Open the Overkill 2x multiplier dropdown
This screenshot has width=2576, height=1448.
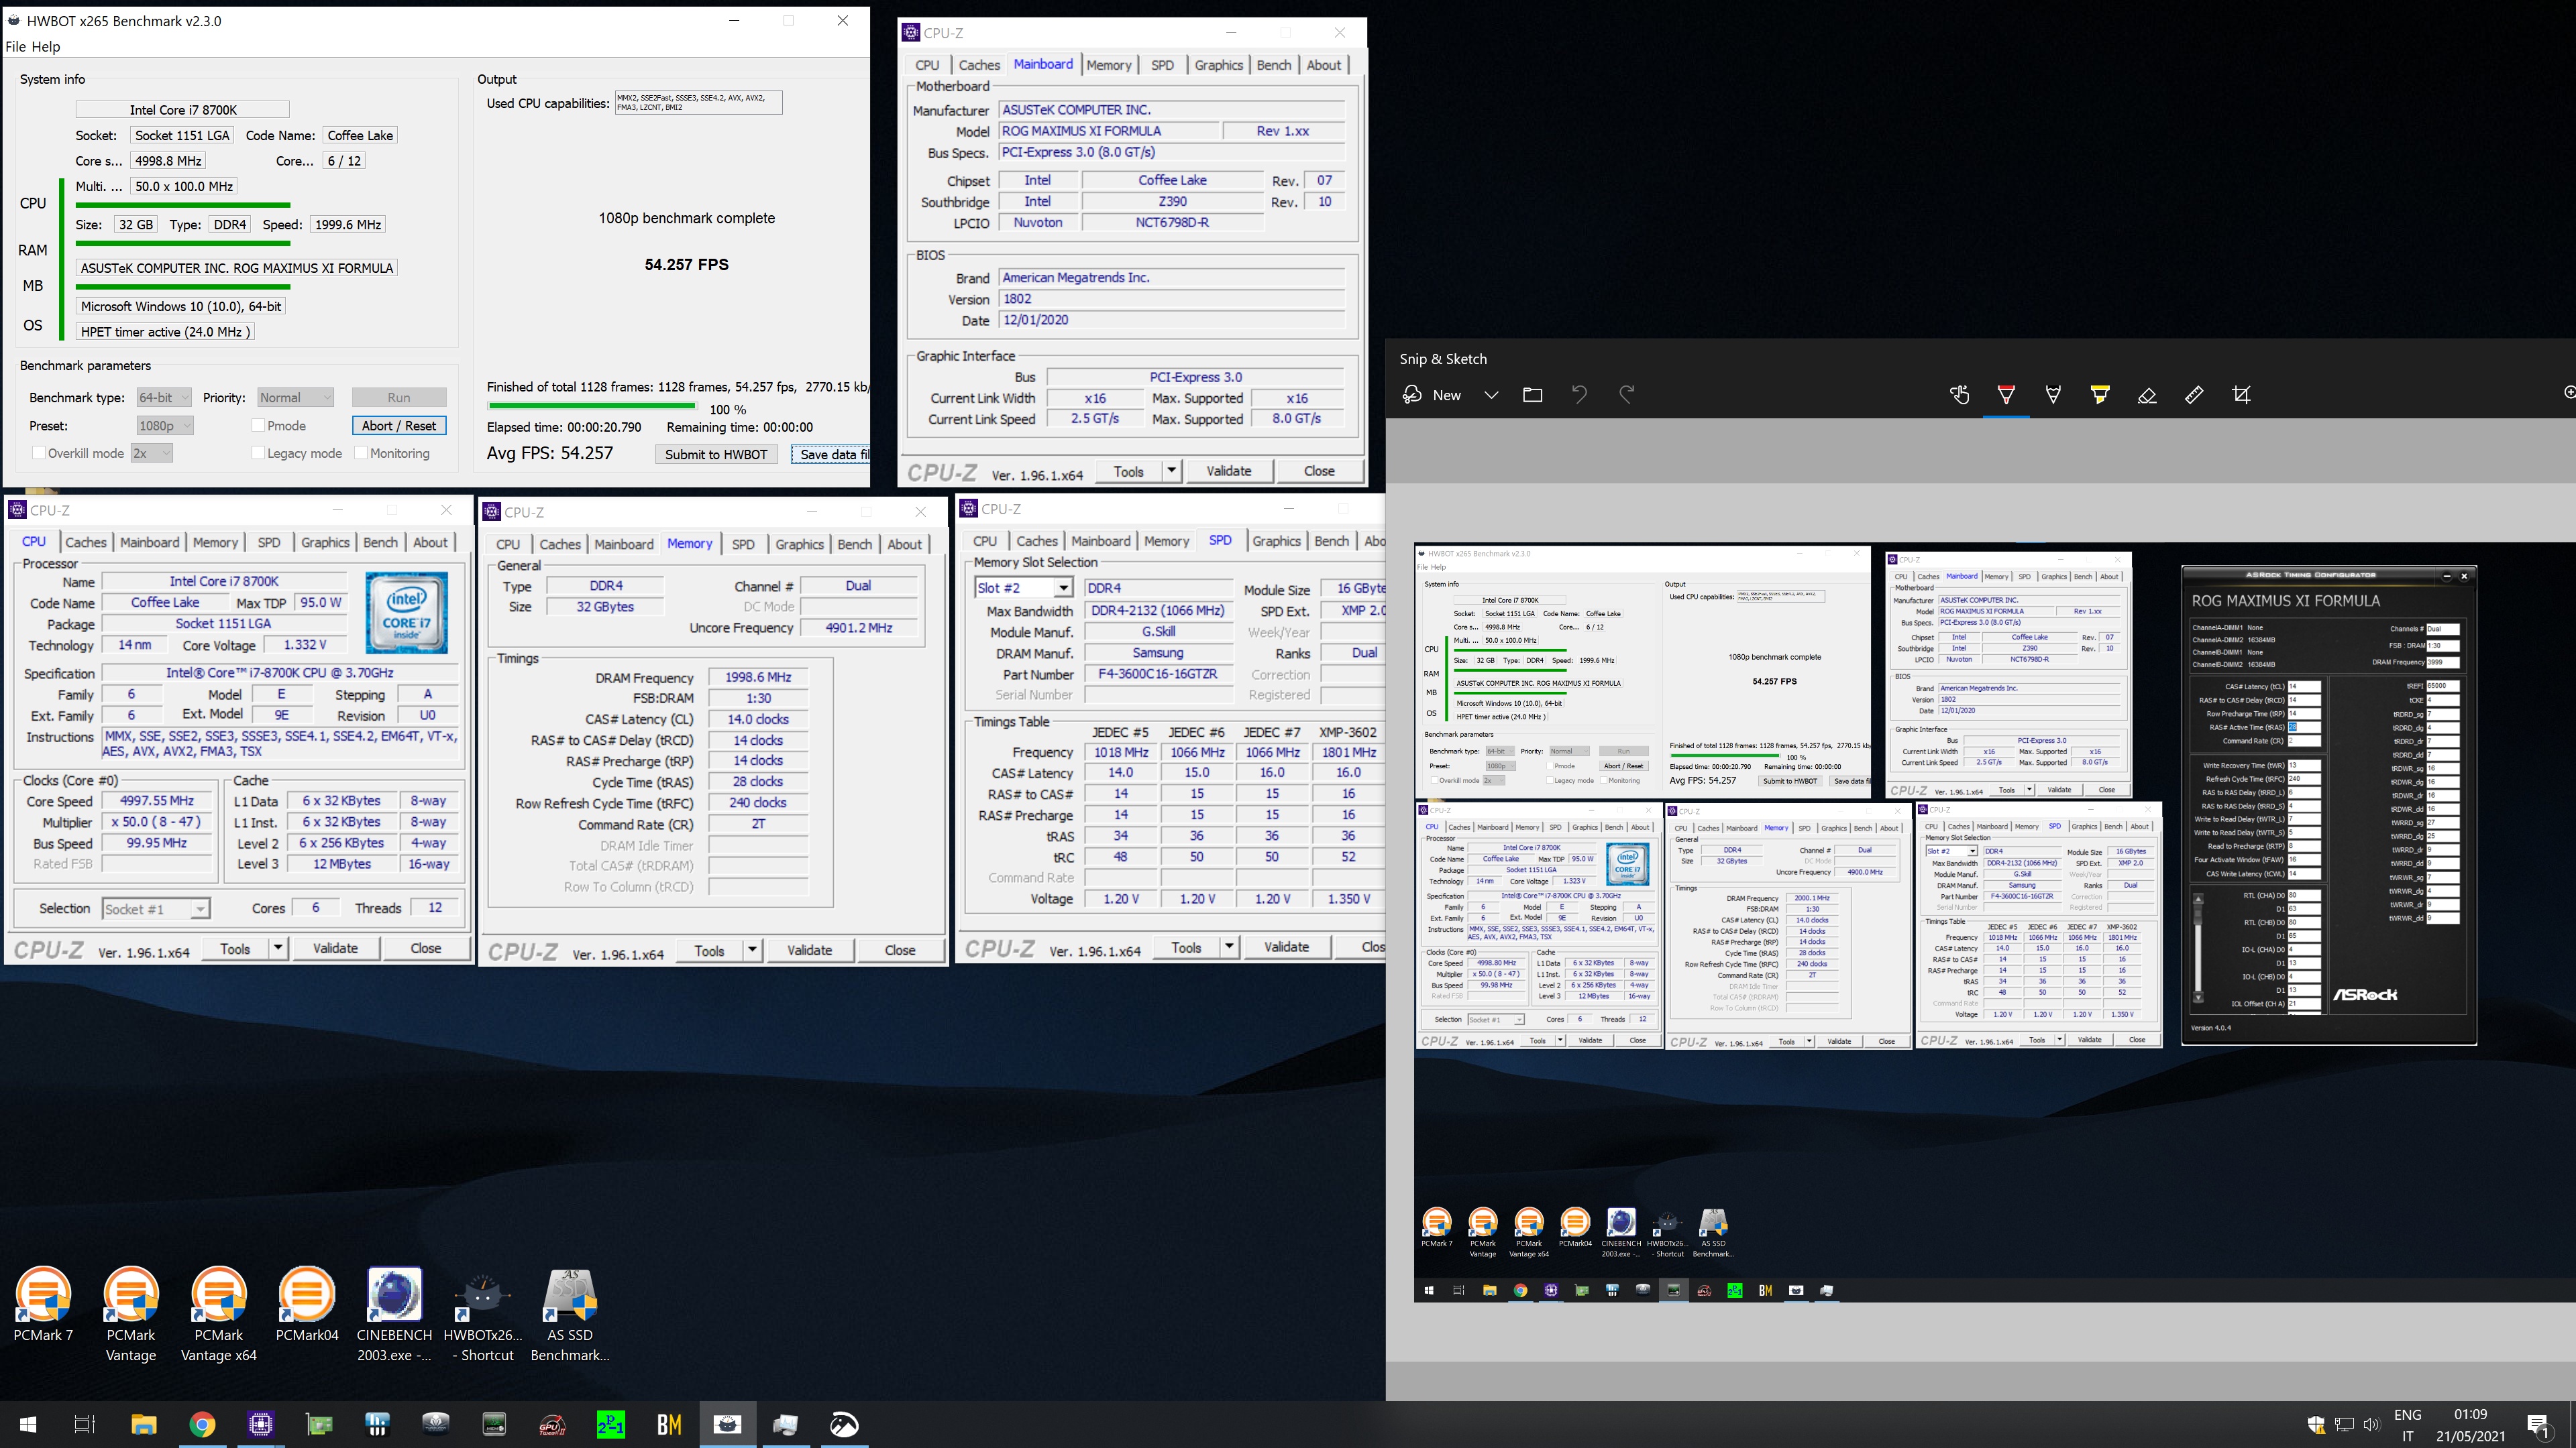click(x=152, y=452)
